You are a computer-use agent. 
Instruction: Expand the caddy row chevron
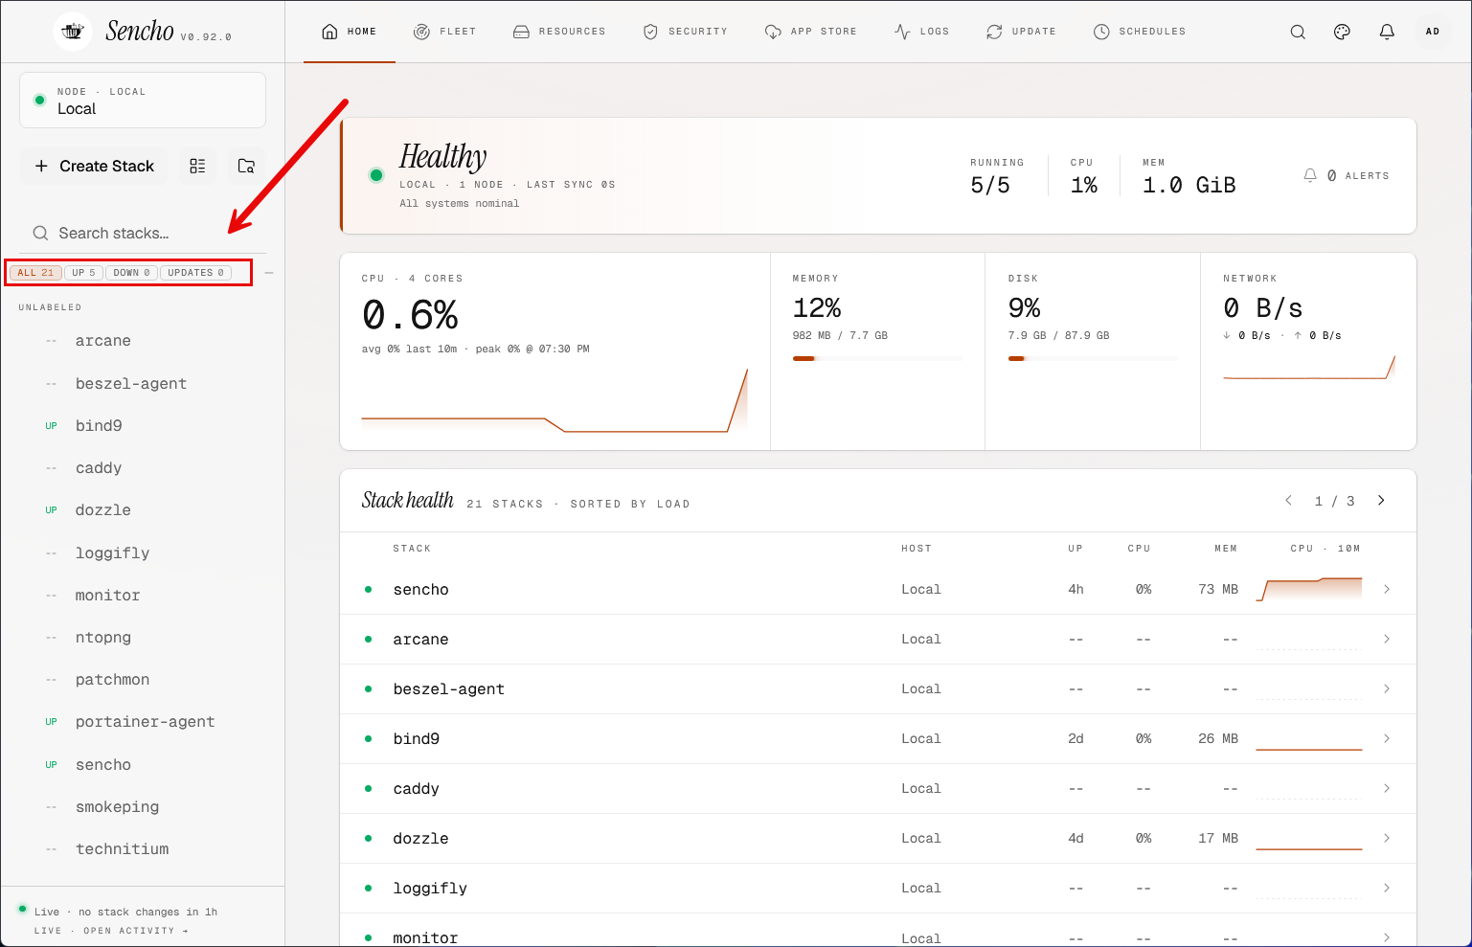click(1387, 789)
